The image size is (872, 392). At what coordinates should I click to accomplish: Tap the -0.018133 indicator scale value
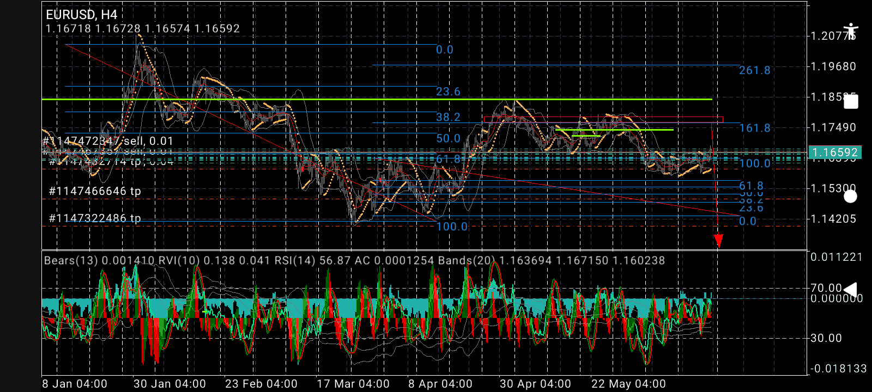coord(838,369)
